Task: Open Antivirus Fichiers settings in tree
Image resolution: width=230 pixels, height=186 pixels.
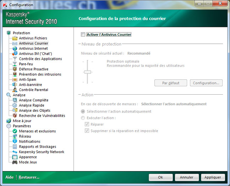Action: click(33, 38)
